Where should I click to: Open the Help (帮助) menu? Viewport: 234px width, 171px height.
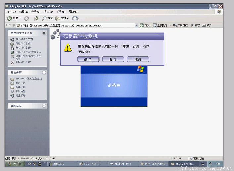coord(73,12)
